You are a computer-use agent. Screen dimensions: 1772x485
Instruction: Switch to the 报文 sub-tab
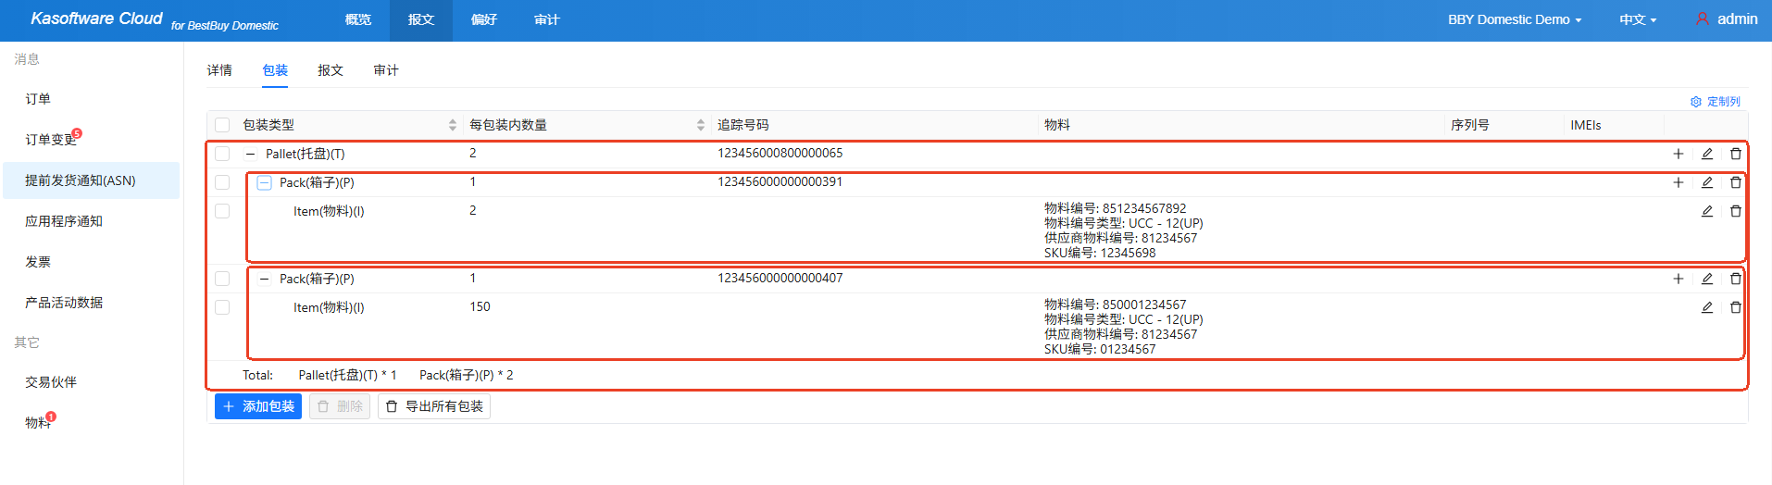331,70
